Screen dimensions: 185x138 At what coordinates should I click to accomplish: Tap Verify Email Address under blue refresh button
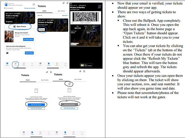point(36,108)
